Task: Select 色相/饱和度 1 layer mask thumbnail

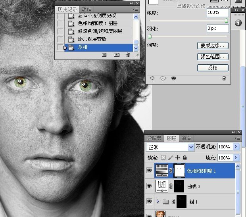Action: pos(179,171)
